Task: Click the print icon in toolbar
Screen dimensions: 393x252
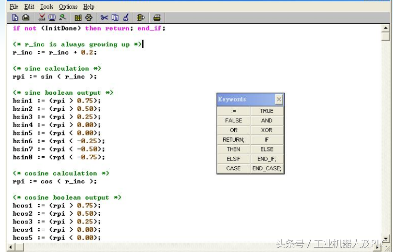Action: point(157,17)
